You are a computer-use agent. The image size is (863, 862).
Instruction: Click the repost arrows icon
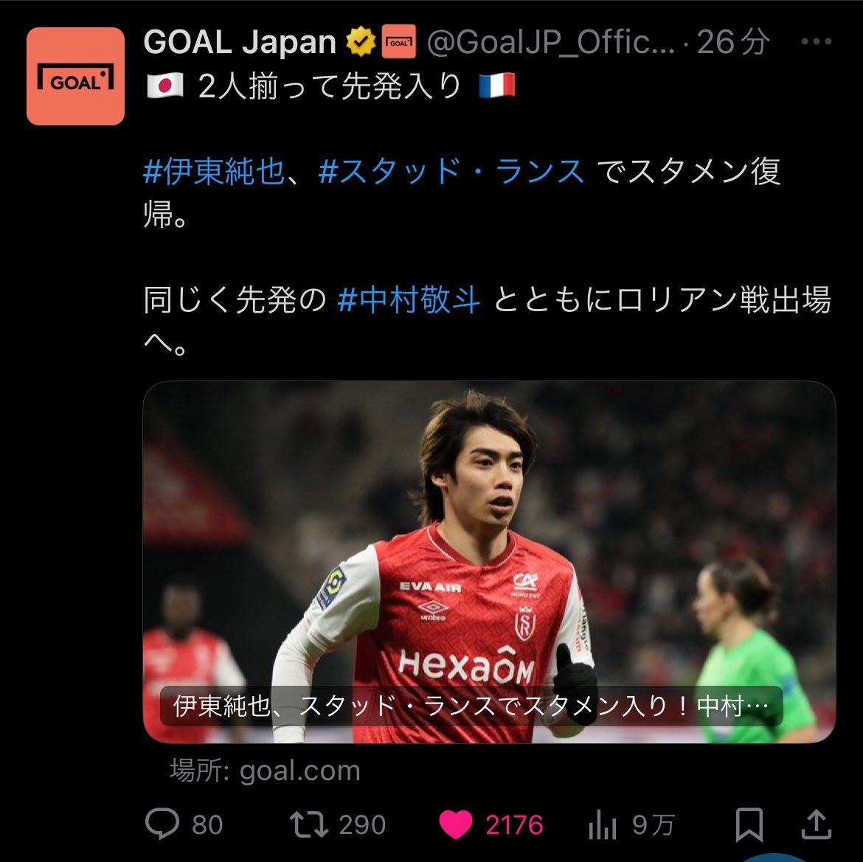(x=309, y=824)
